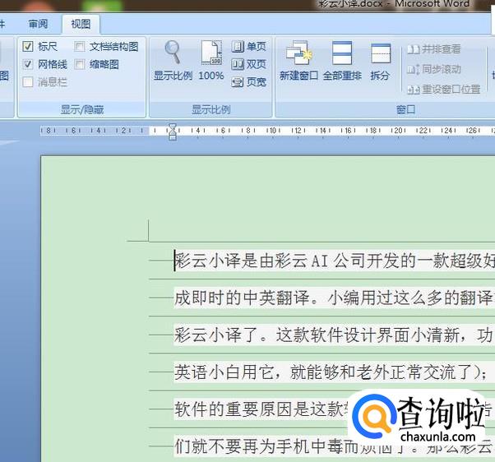Image resolution: width=495 pixels, height=462 pixels.
Task: Toggle the 消息栏 message bar checkbox
Action: pyautogui.click(x=28, y=82)
